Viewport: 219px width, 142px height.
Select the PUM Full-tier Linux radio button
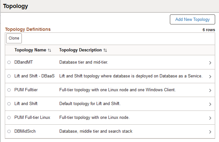coord(9,118)
